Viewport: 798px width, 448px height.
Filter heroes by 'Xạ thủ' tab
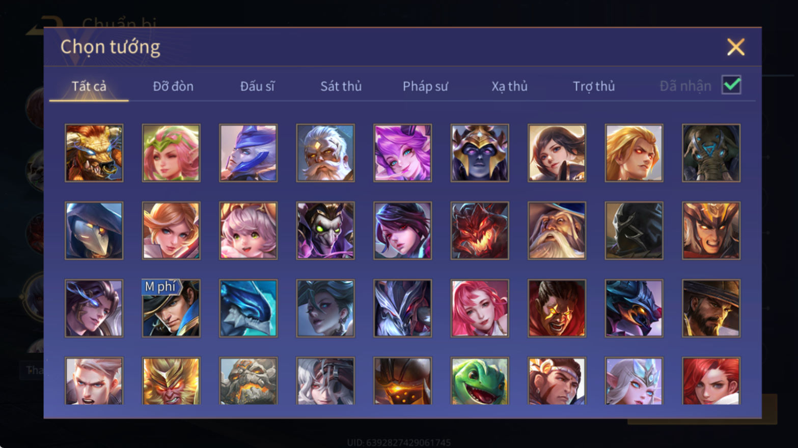point(509,86)
